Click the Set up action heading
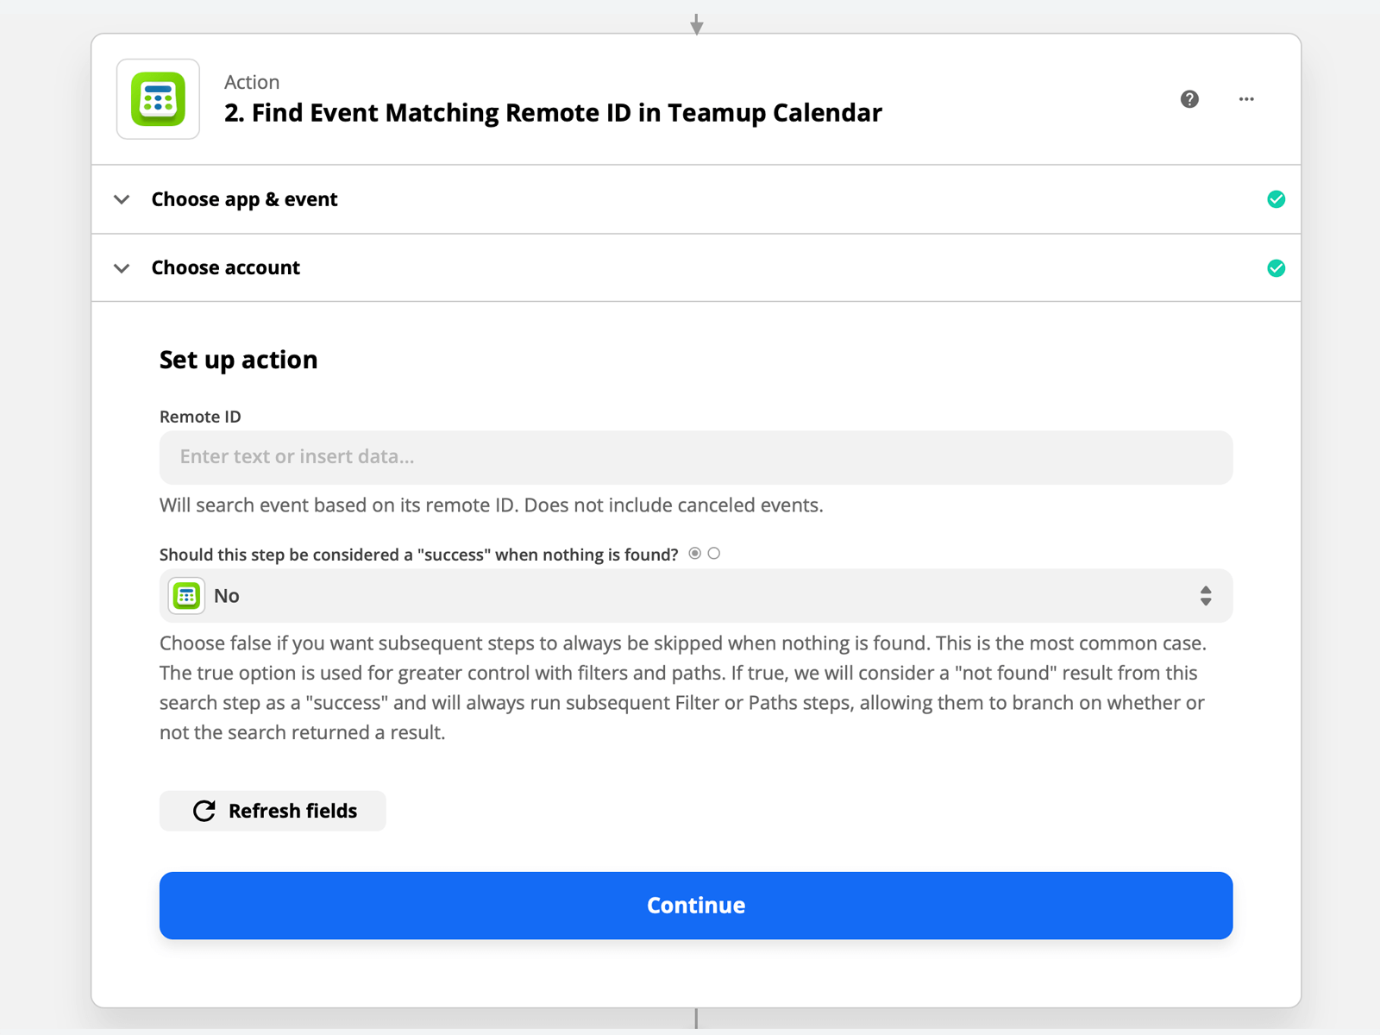The width and height of the screenshot is (1380, 1035). coord(238,360)
